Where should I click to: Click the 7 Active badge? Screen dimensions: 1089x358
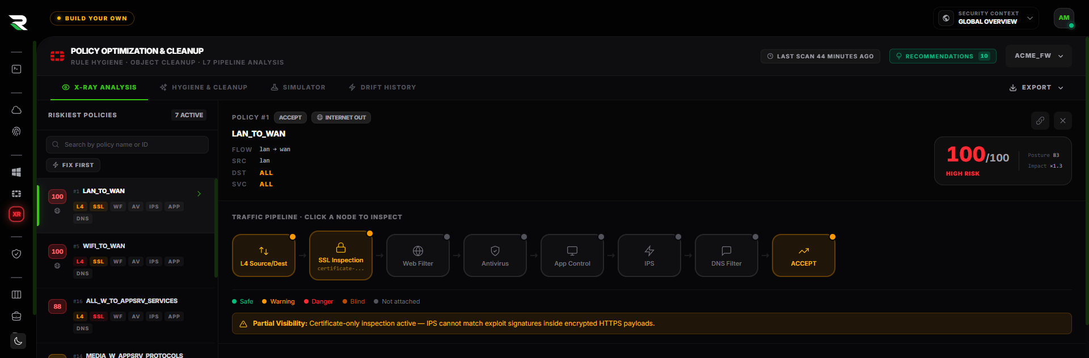[189, 115]
